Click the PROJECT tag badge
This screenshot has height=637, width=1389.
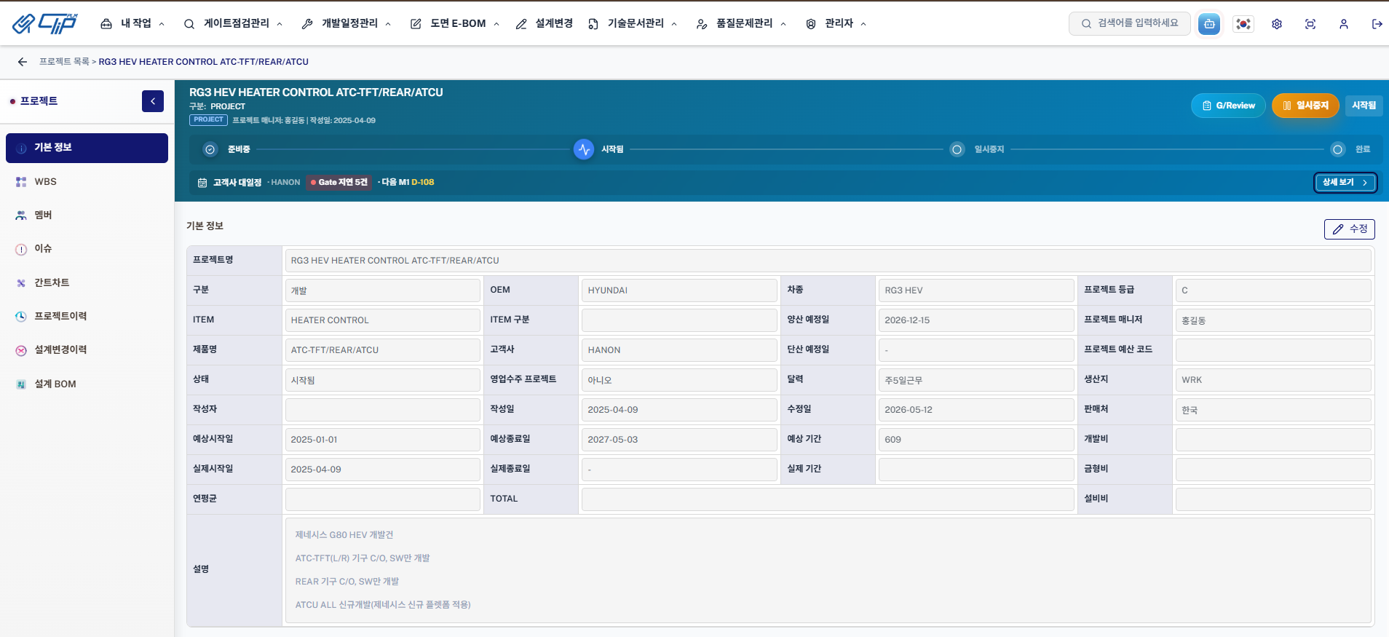(208, 120)
